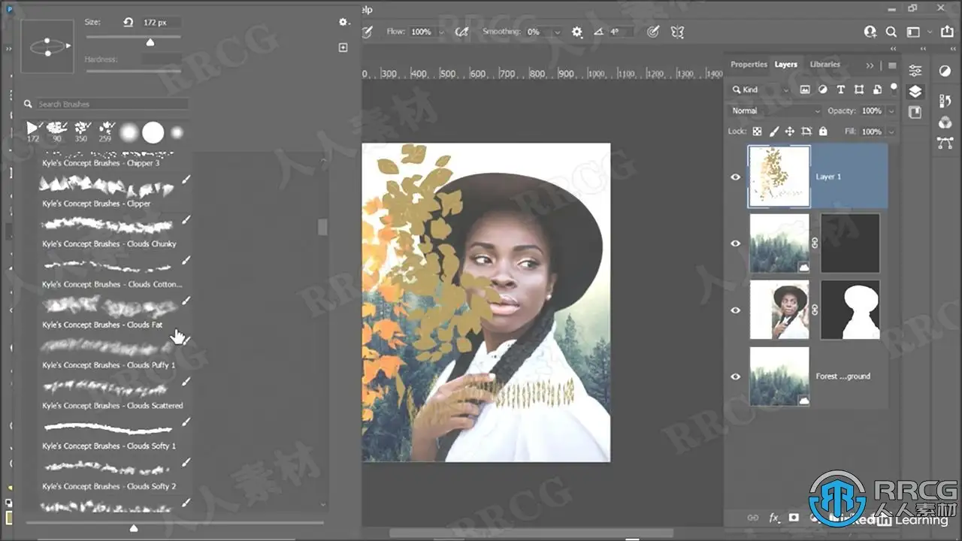This screenshot has height=541, width=962.
Task: Lock transparent pixels
Action: click(757, 131)
